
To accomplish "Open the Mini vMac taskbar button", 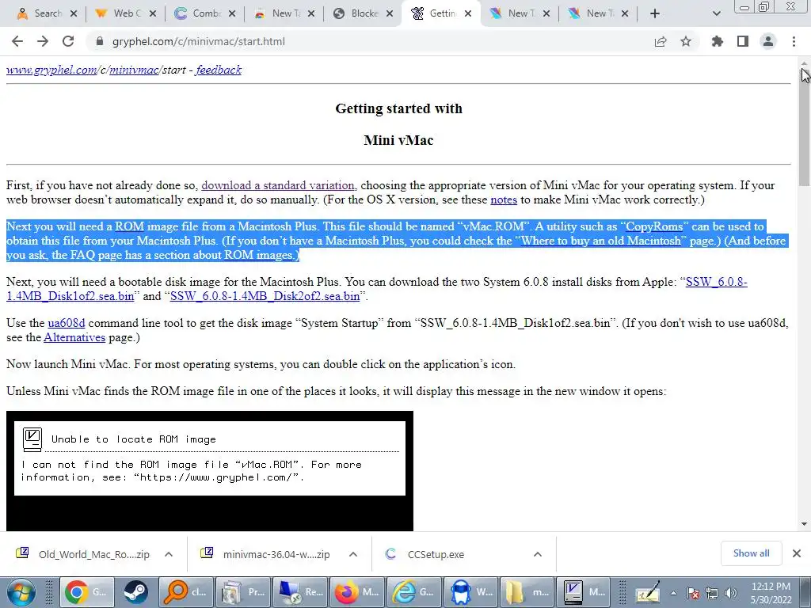I will coord(584,592).
